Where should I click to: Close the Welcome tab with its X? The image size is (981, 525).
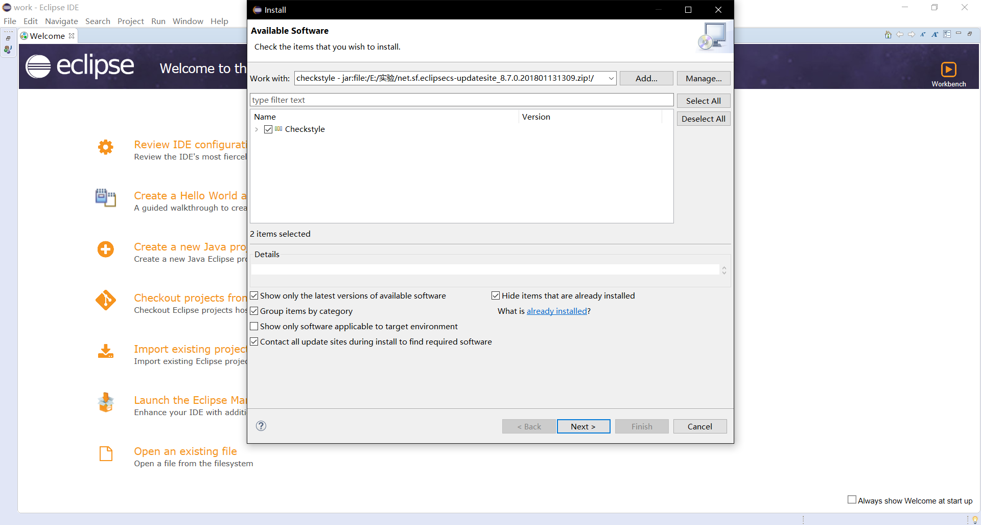72,36
